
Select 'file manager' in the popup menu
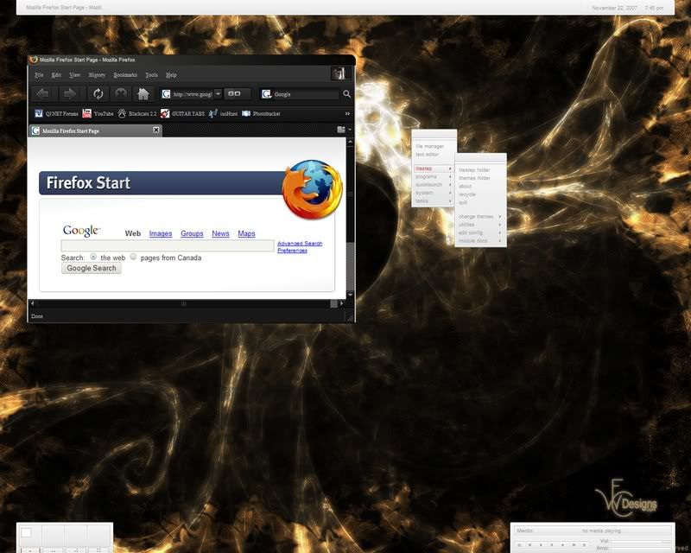(x=429, y=146)
